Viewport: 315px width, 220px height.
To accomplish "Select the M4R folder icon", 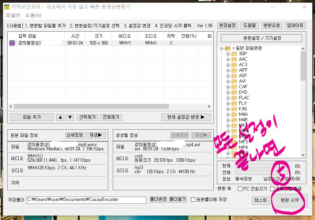I will click(x=234, y=120).
